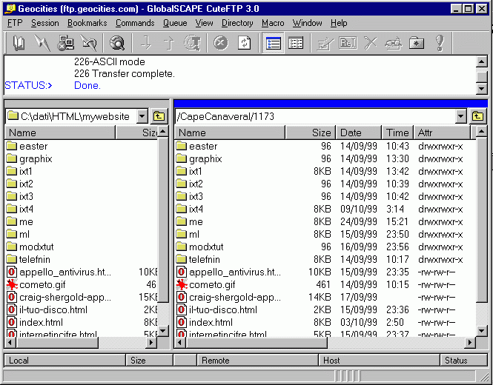Click the Refresh page icon
The height and width of the screenshot is (385, 493).
244,43
